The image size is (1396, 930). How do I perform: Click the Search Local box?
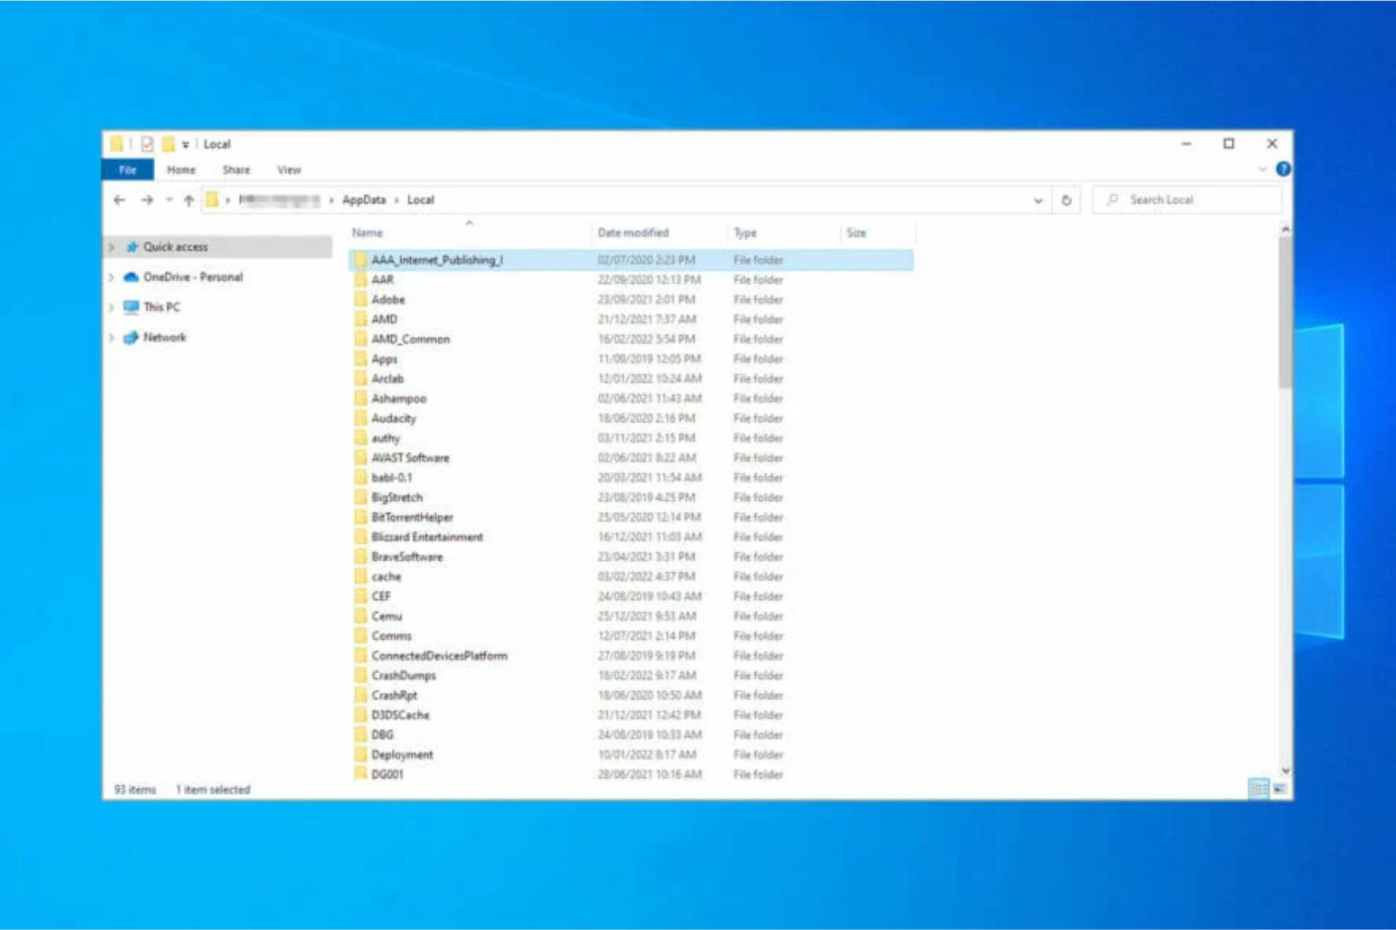(1187, 200)
